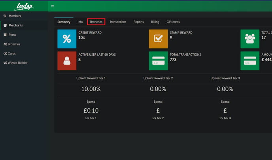The width and height of the screenshot is (272, 160).
Task: Switch to the Reports tab
Action: 139,22
